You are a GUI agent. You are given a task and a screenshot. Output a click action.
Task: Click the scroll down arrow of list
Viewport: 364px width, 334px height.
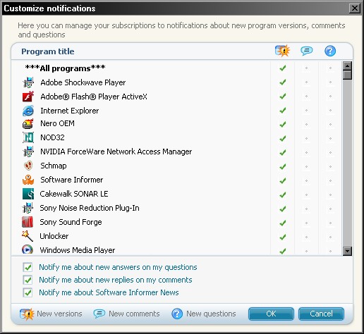point(347,251)
